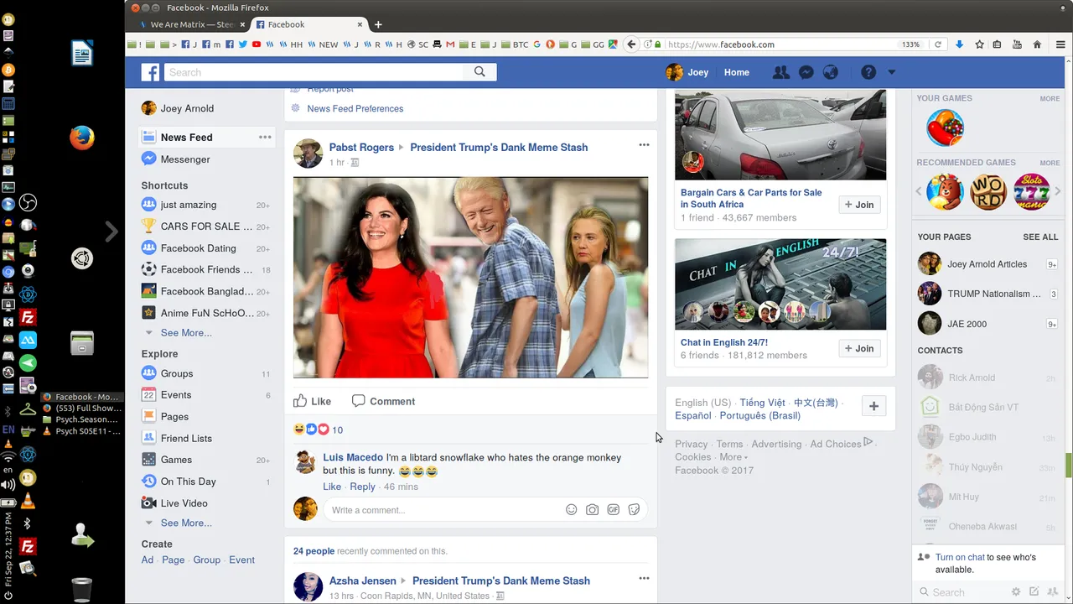Post a GIF icon in comment box
The image size is (1073, 604).
(614, 509)
